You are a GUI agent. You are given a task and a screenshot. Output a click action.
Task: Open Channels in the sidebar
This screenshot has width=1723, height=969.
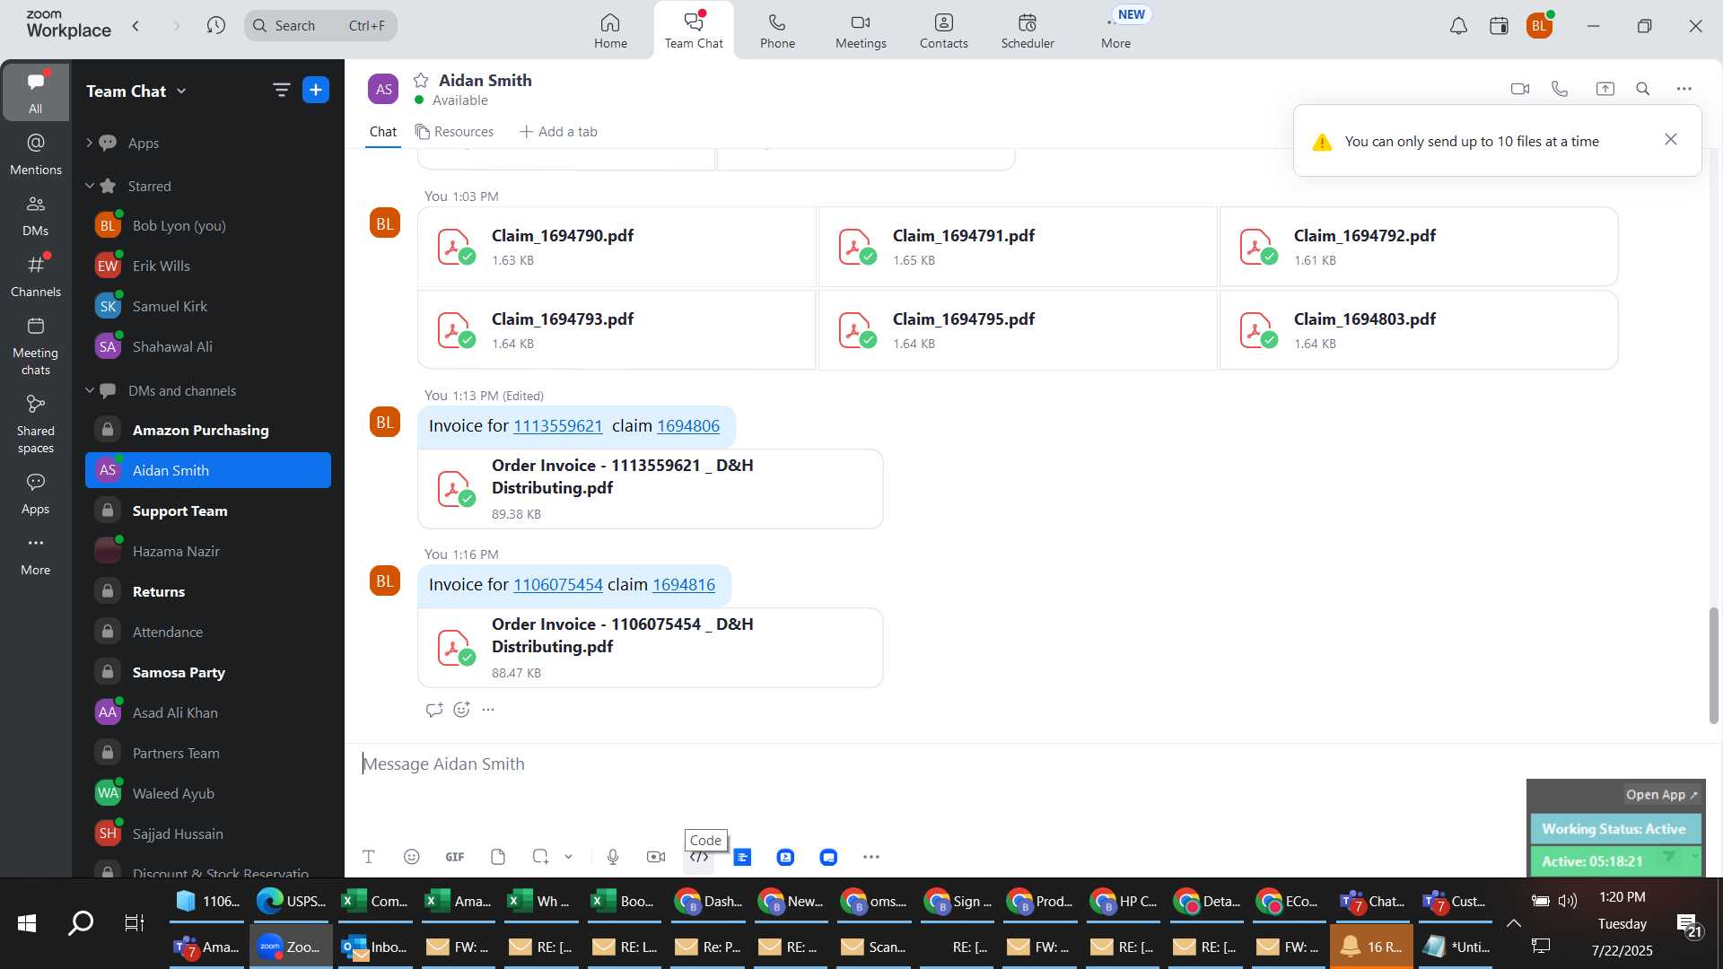coord(35,275)
